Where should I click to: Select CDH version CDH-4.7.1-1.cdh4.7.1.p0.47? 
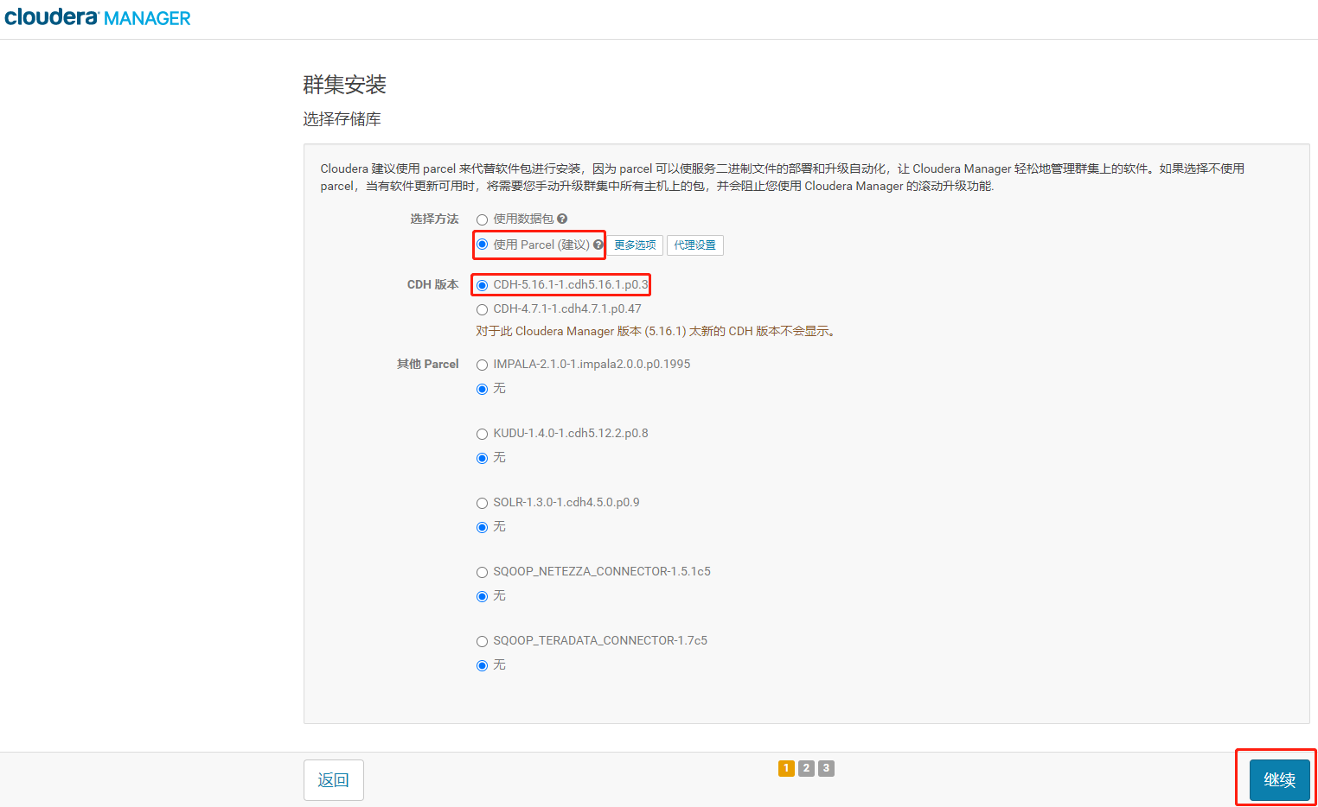coord(482,308)
